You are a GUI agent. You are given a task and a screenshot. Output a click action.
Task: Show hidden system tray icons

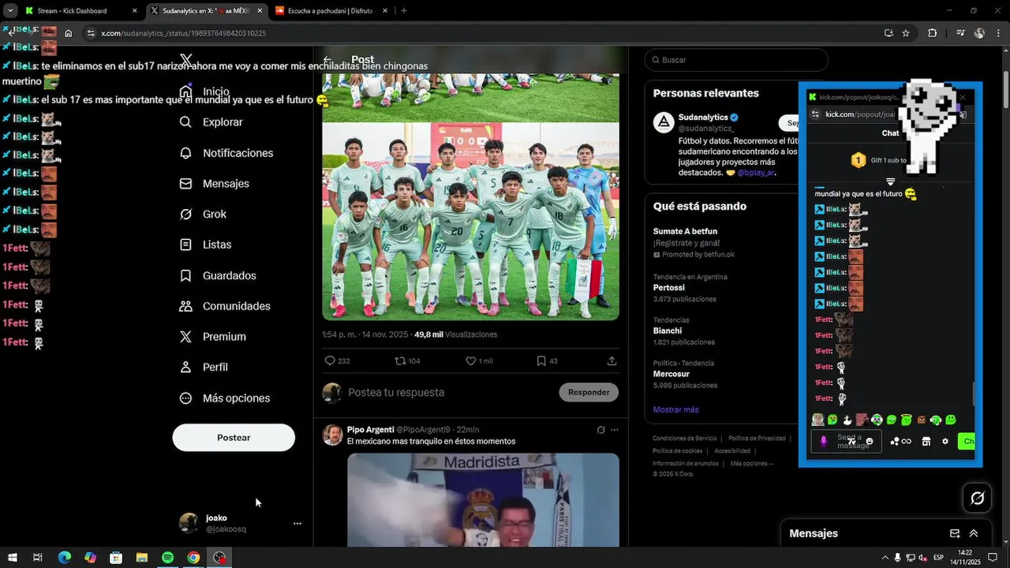coord(884,558)
